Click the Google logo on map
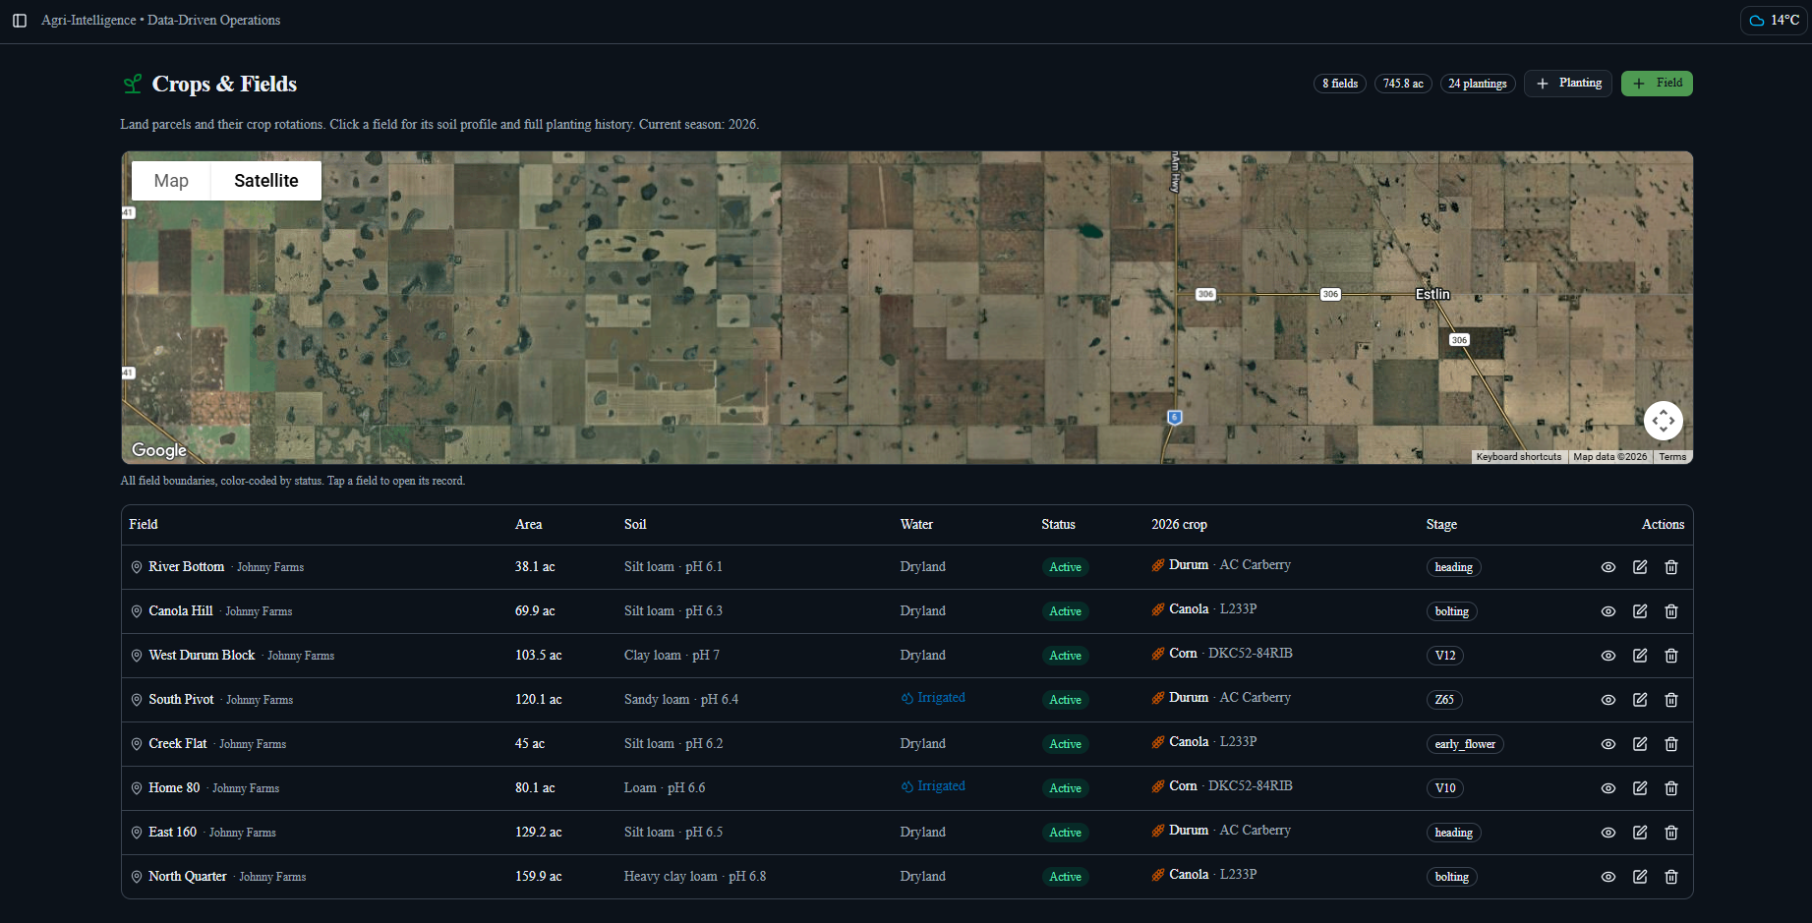Image resolution: width=1812 pixels, height=923 pixels. [159, 450]
